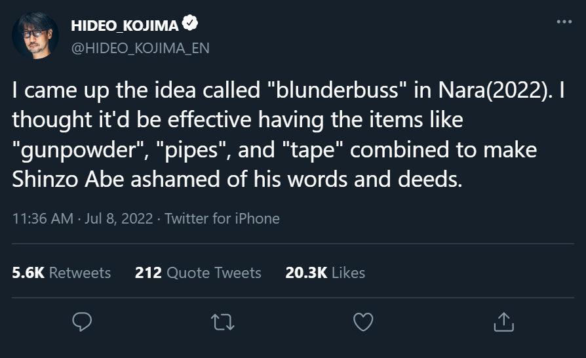Open the user's profile picture
This screenshot has height=358, width=586.
tap(35, 35)
